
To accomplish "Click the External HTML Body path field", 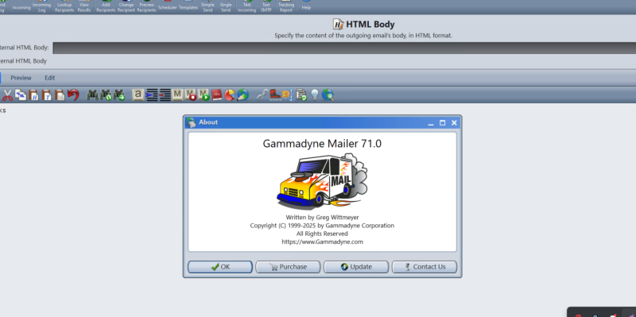I will tap(344, 48).
